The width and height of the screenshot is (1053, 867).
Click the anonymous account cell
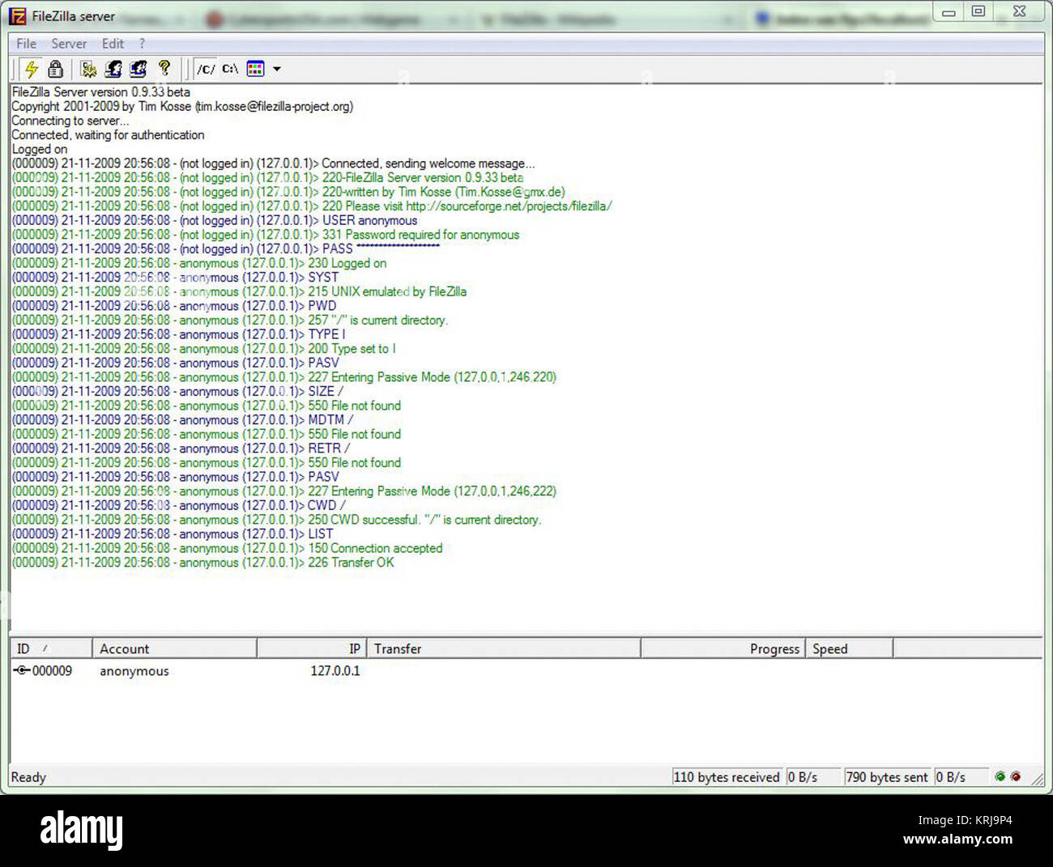click(134, 671)
